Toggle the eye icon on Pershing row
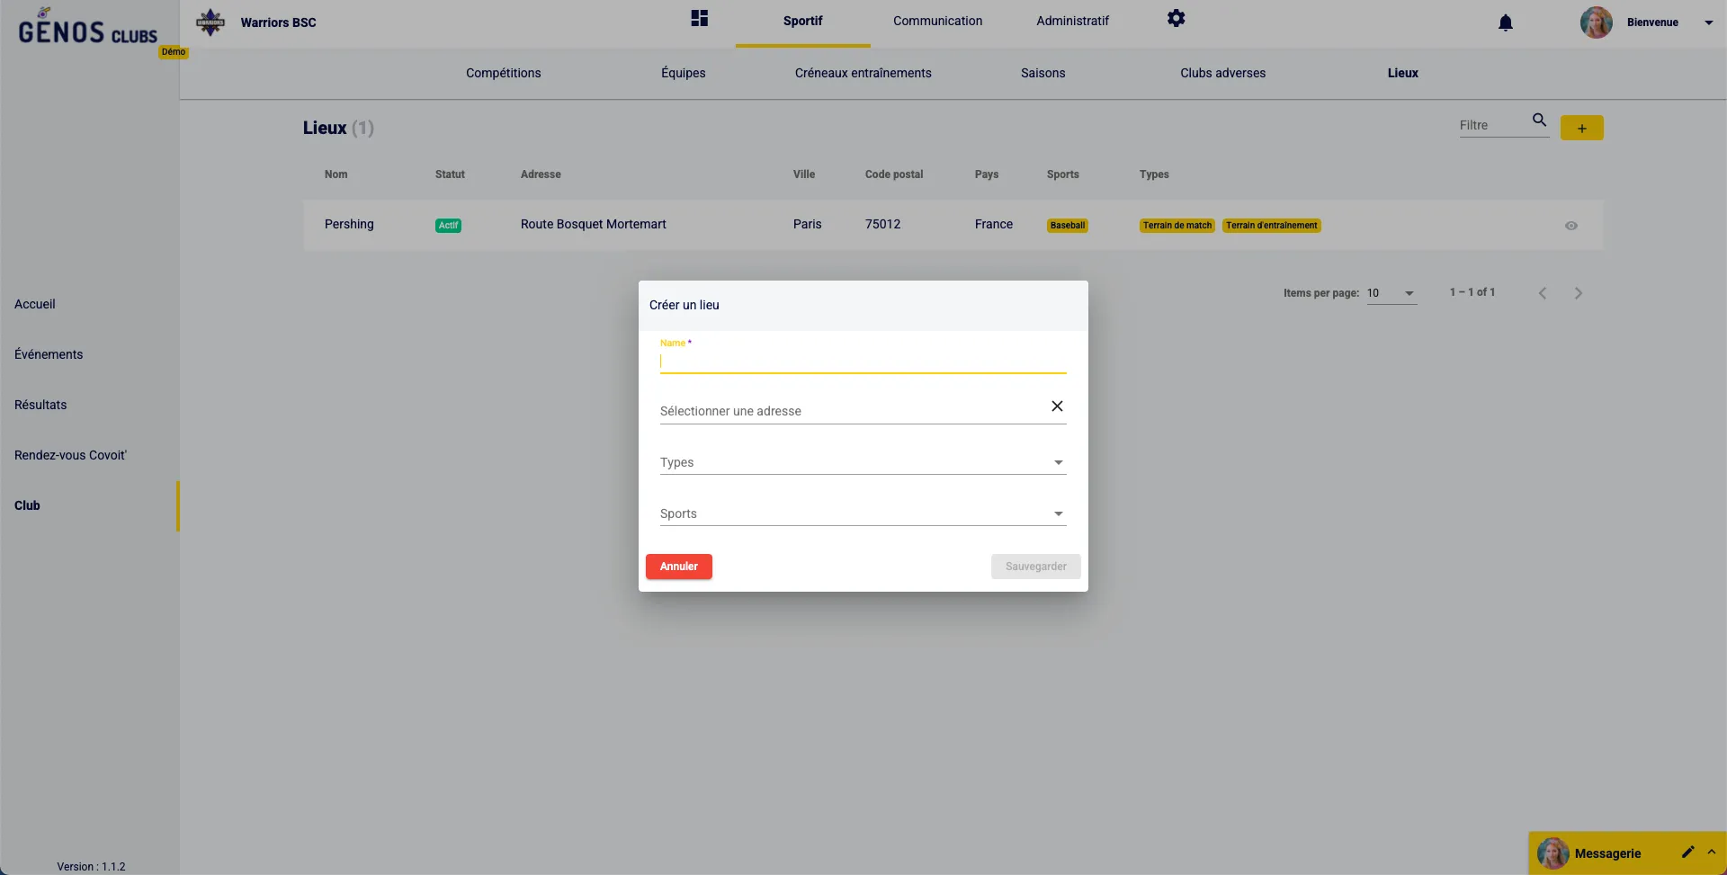 1570,226
